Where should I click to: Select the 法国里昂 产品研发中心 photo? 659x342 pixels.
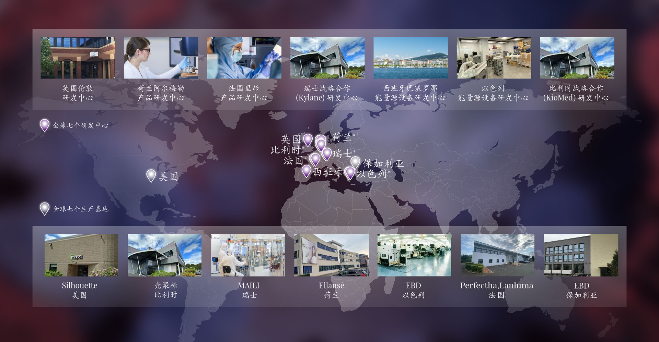(x=244, y=58)
